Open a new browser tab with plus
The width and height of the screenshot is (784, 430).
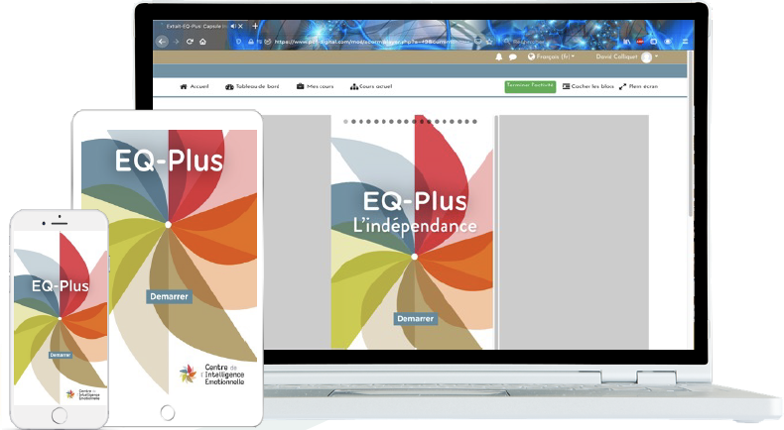255,26
